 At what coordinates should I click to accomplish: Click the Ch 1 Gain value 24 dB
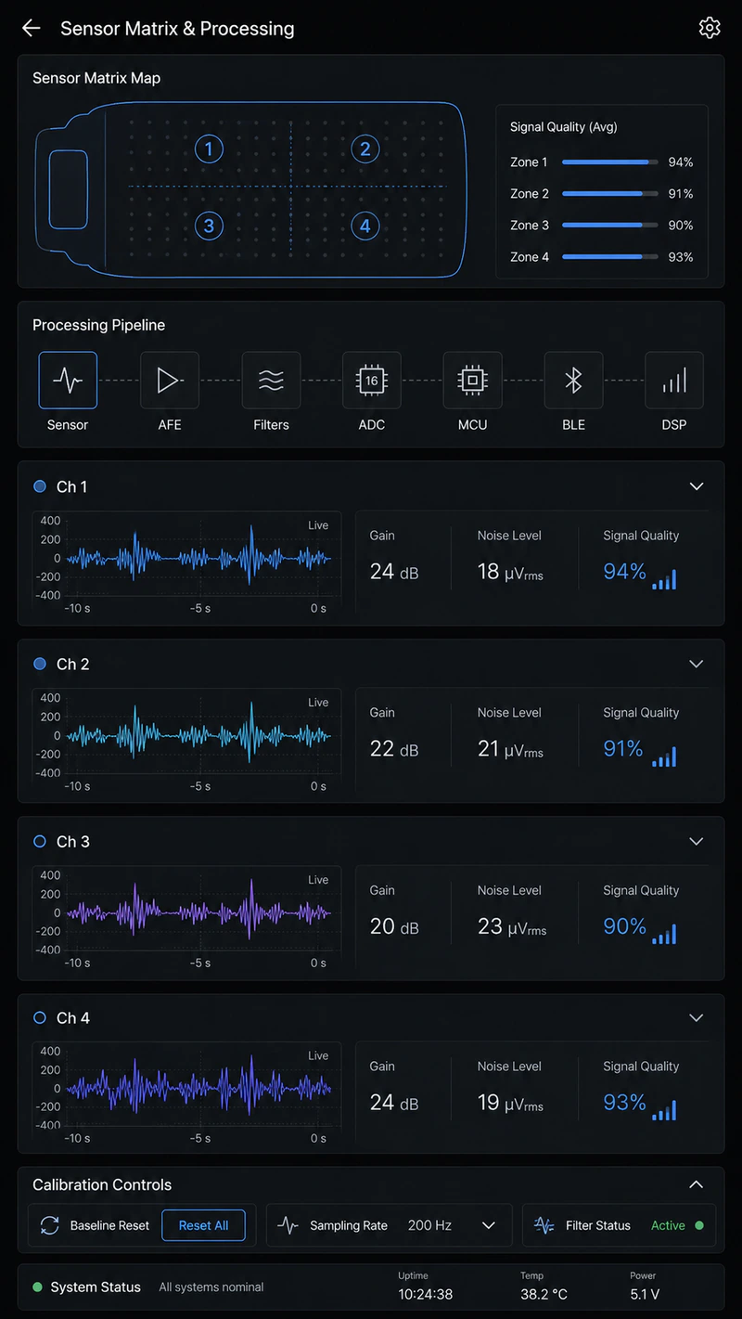(394, 572)
